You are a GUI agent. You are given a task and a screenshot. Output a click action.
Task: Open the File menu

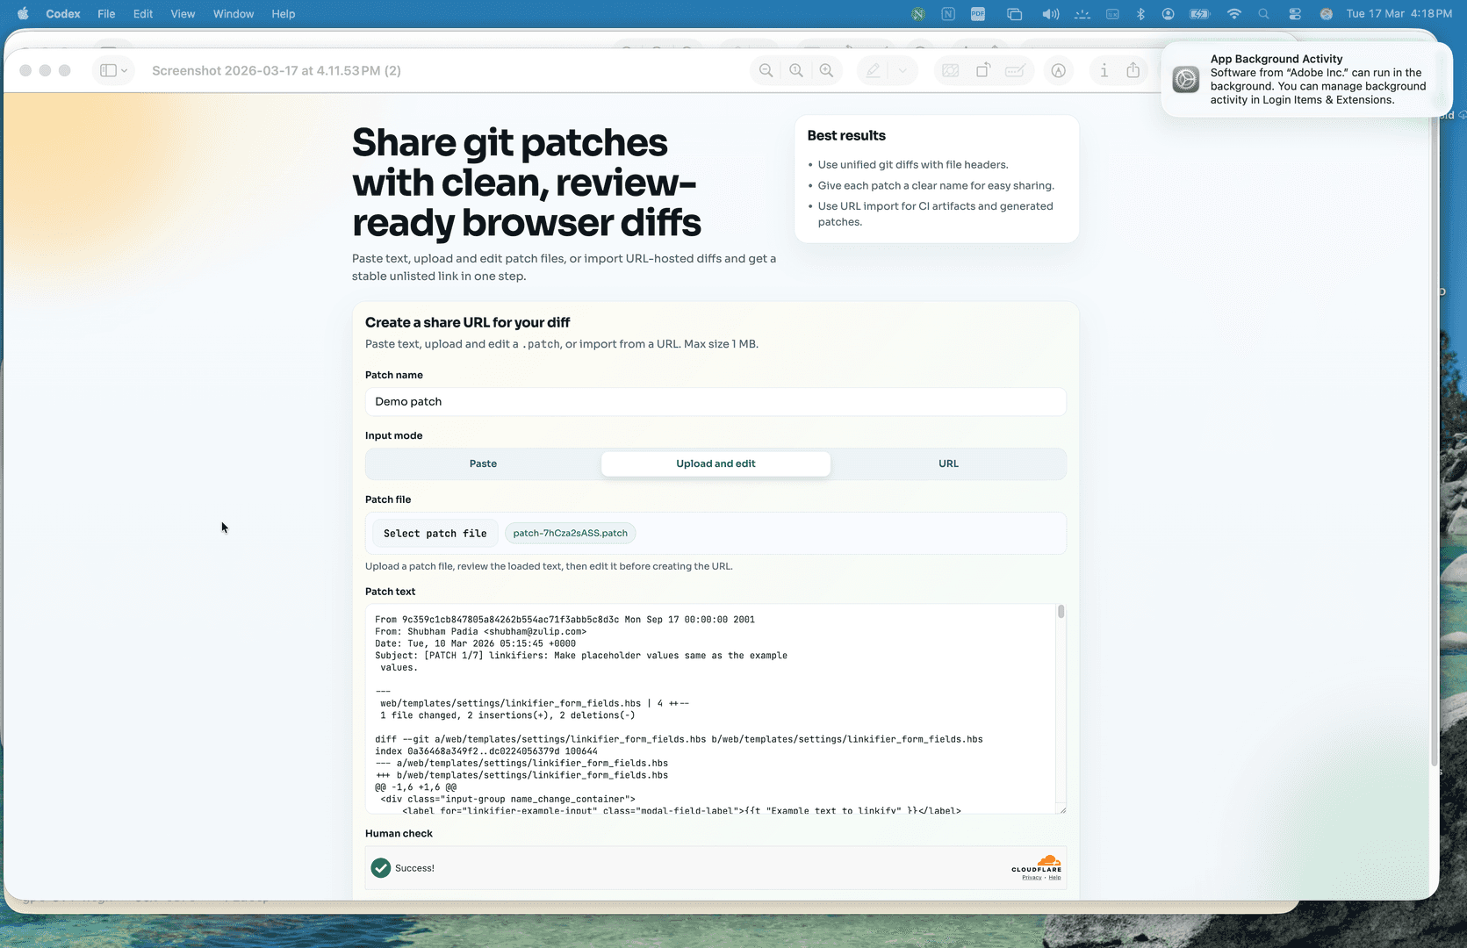(105, 13)
